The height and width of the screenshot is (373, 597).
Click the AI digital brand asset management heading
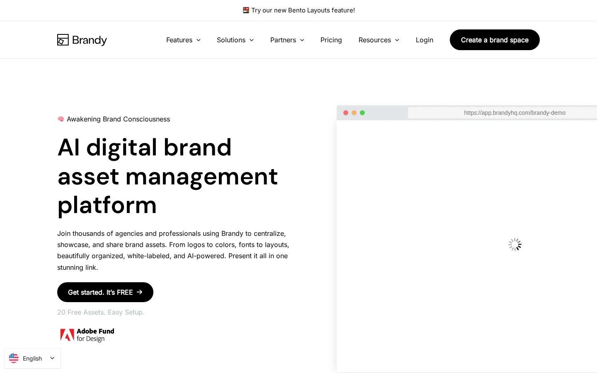(x=167, y=176)
